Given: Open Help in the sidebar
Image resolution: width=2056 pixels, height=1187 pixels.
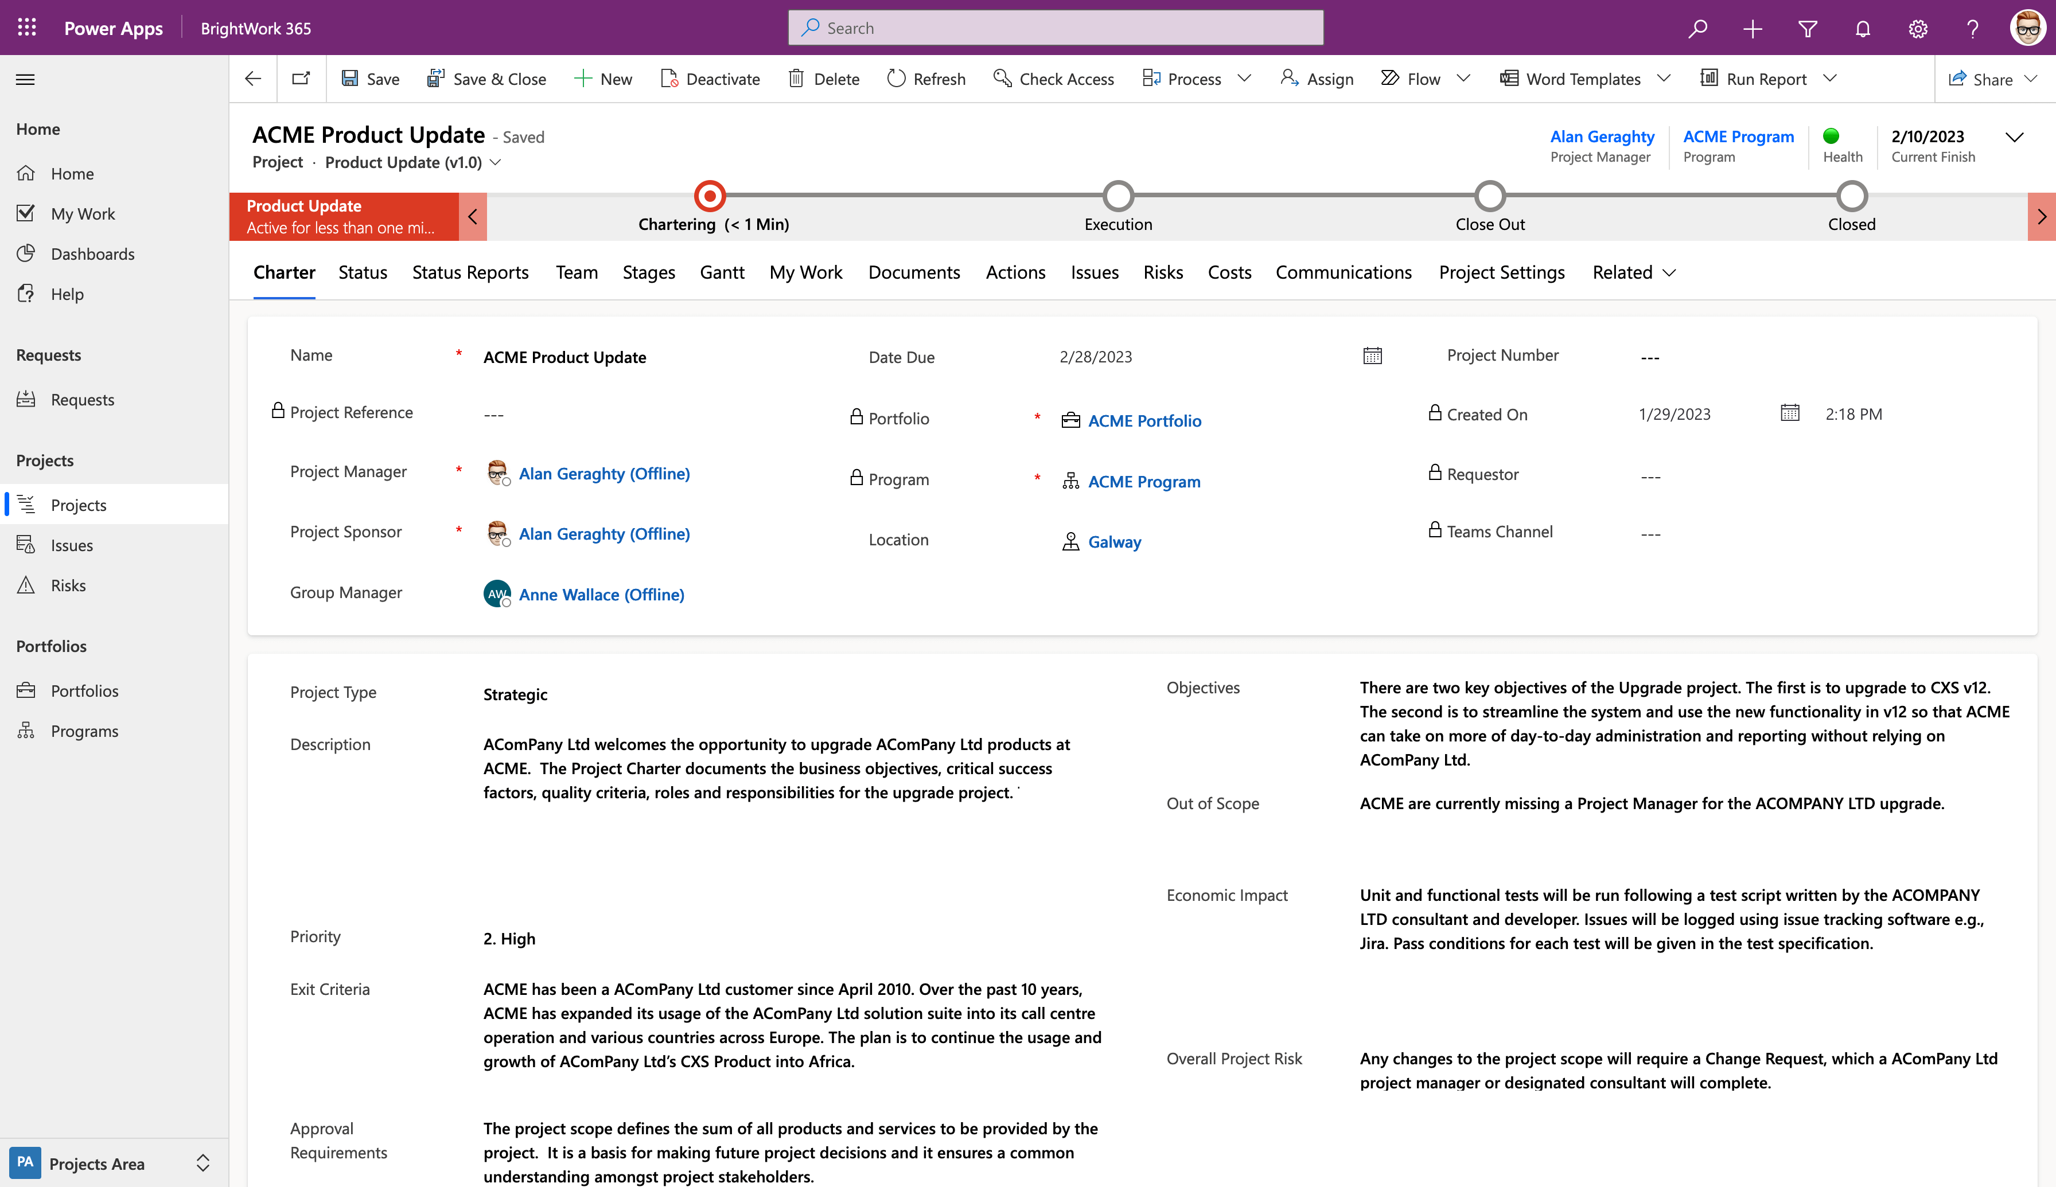Looking at the screenshot, I should click(x=67, y=294).
